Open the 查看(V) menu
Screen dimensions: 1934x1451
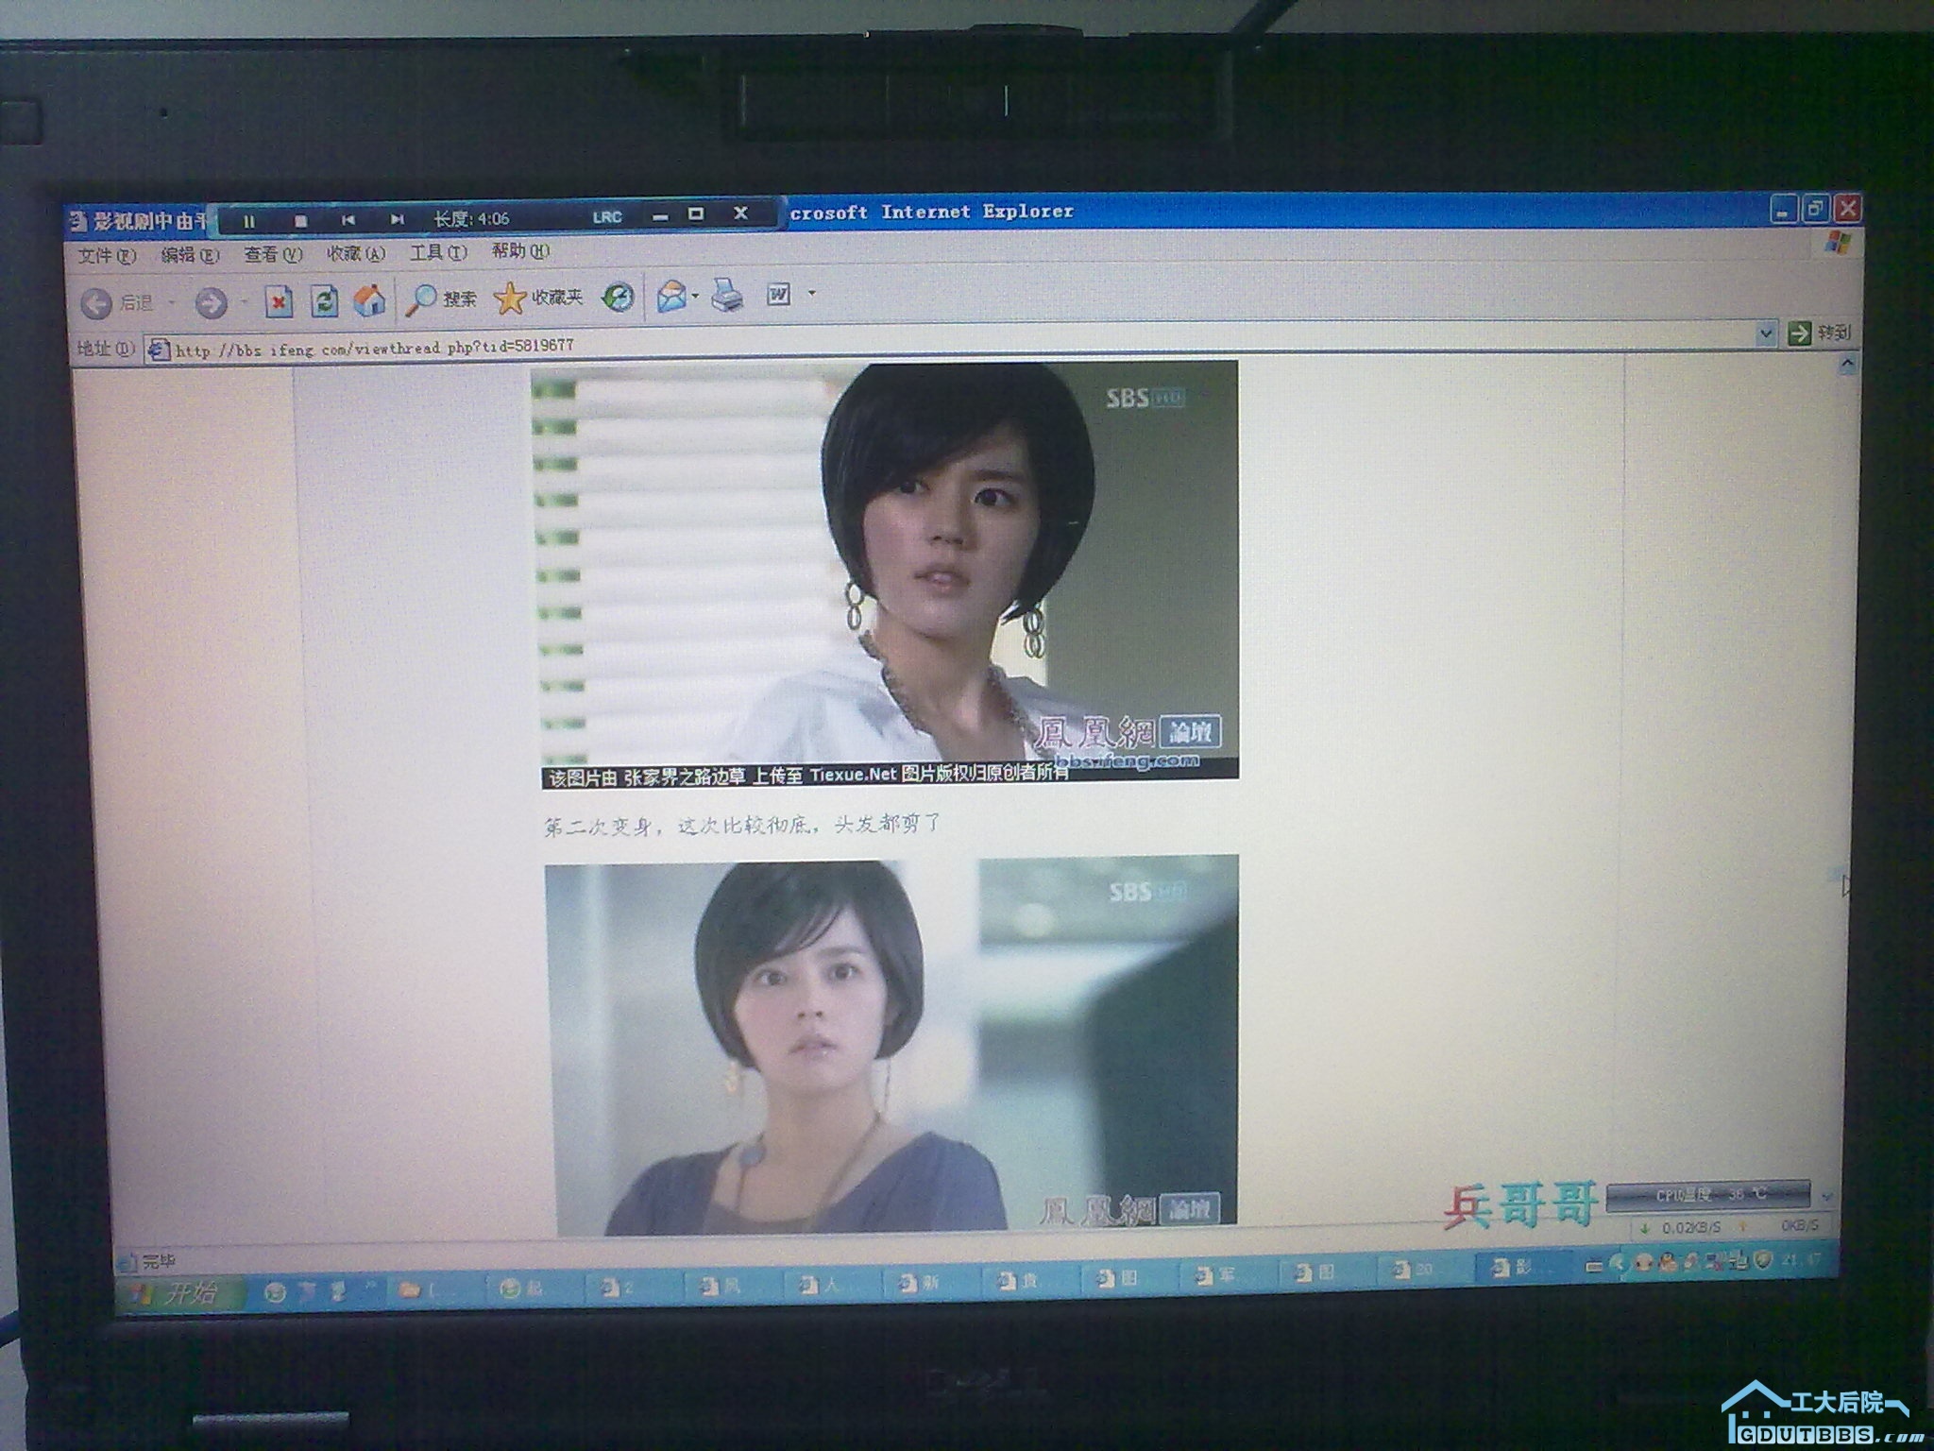pyautogui.click(x=273, y=254)
